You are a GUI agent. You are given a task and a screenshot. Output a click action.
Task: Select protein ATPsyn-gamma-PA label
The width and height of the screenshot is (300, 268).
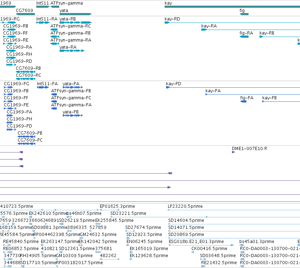[x=71, y=105]
